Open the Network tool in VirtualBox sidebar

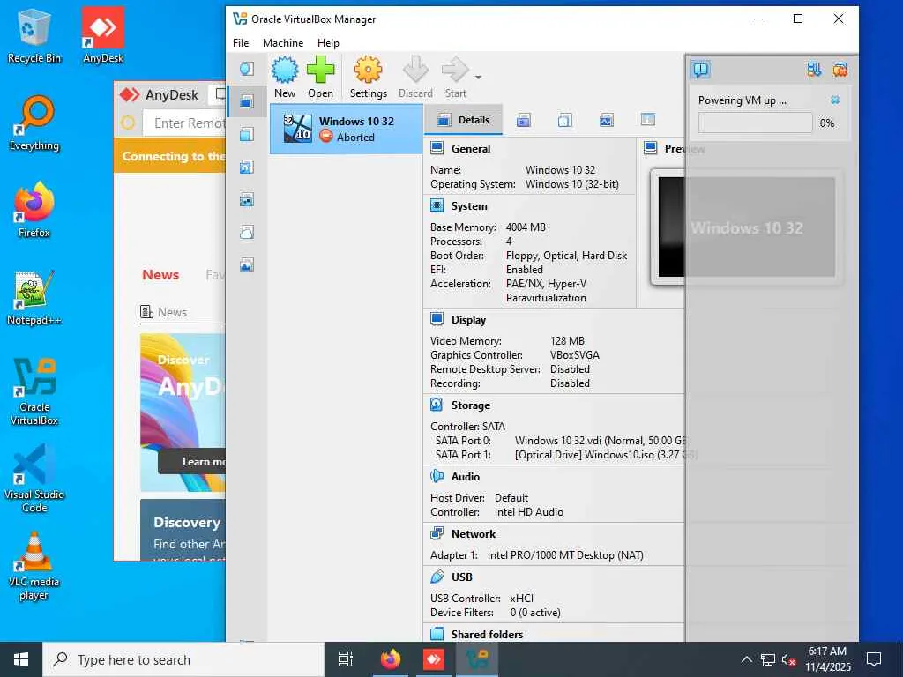click(247, 200)
